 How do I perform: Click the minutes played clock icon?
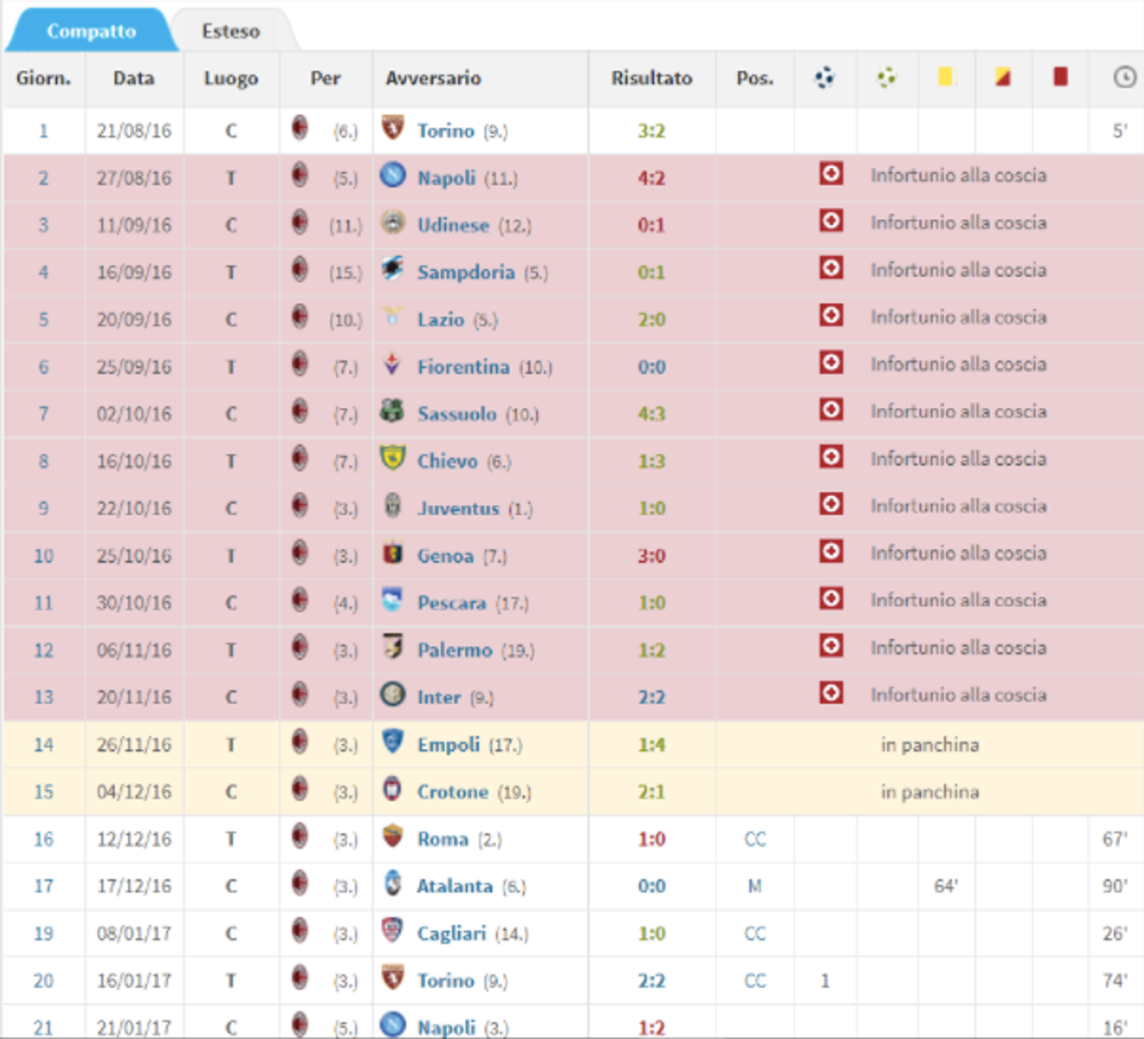click(x=1124, y=77)
